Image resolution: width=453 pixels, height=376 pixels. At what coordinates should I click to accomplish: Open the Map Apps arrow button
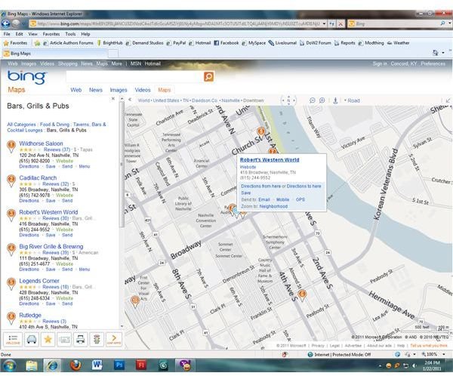tap(113, 339)
